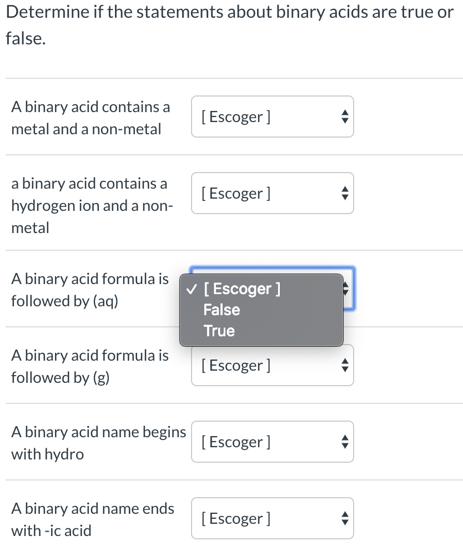Viewport: 463px width, 546px height.
Task: Open the dropdown for the formula followed by (g) statement
Action: click(x=272, y=365)
